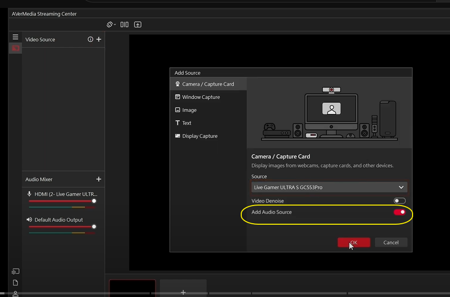450x297 pixels.
Task: Disable the Add Audio Source toggle
Action: pos(399,212)
